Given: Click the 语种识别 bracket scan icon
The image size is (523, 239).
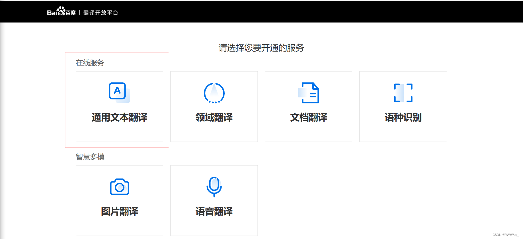Looking at the screenshot, I should coord(403,93).
